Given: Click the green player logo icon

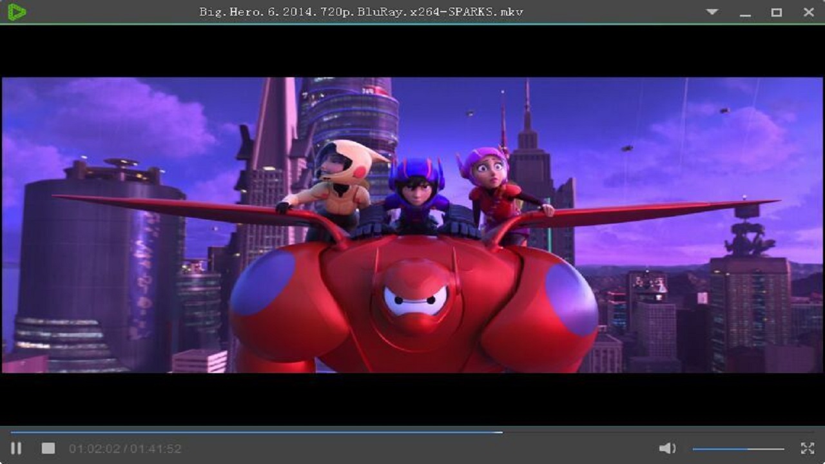Looking at the screenshot, I should click(17, 12).
